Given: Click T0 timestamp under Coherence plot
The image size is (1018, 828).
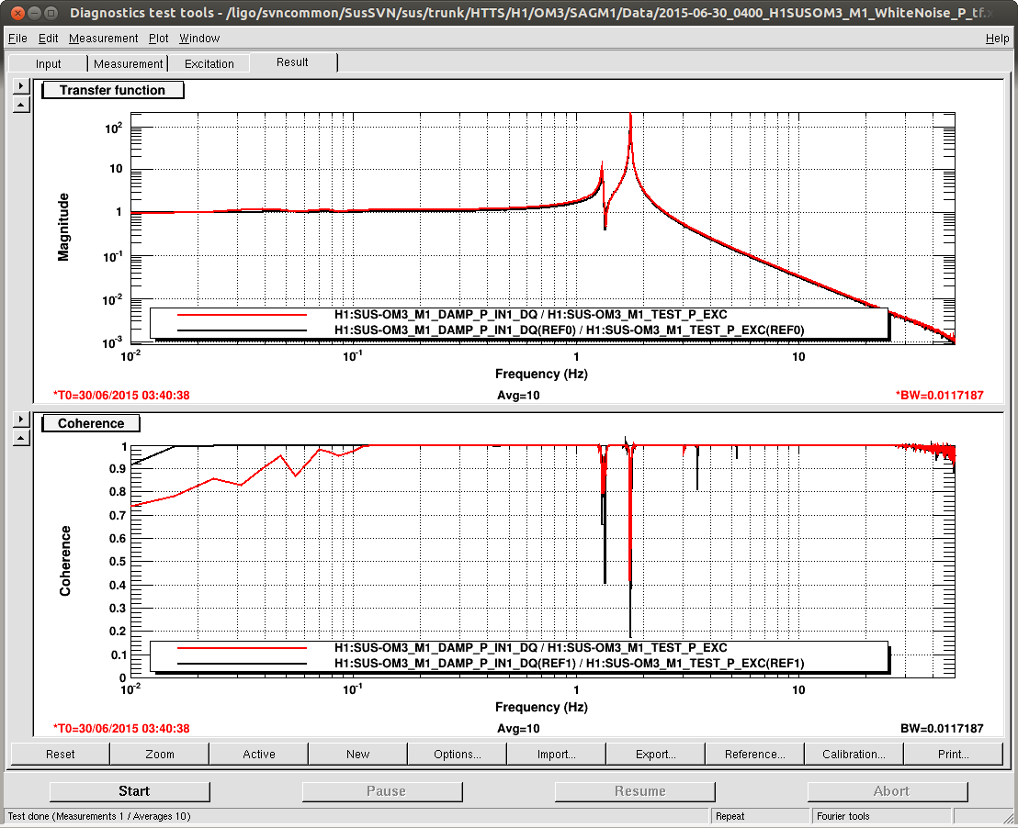Looking at the screenshot, I should click(x=121, y=729).
